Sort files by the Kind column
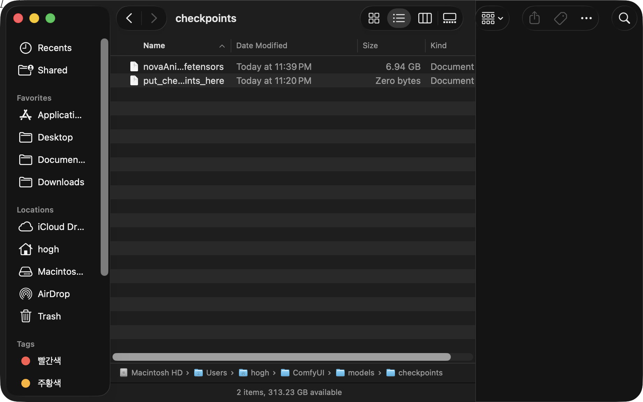Screen dimensions: 643x402 [x=439, y=45]
